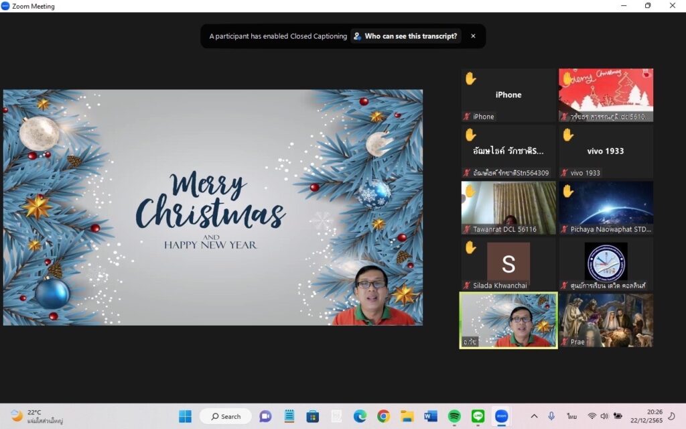
Task: Open the Windows Start menu
Action: click(185, 416)
